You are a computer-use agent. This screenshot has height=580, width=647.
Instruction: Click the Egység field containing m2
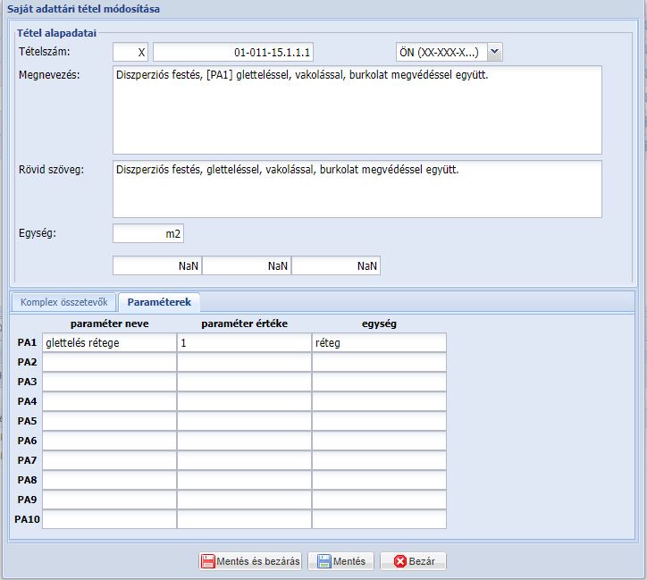(x=148, y=234)
